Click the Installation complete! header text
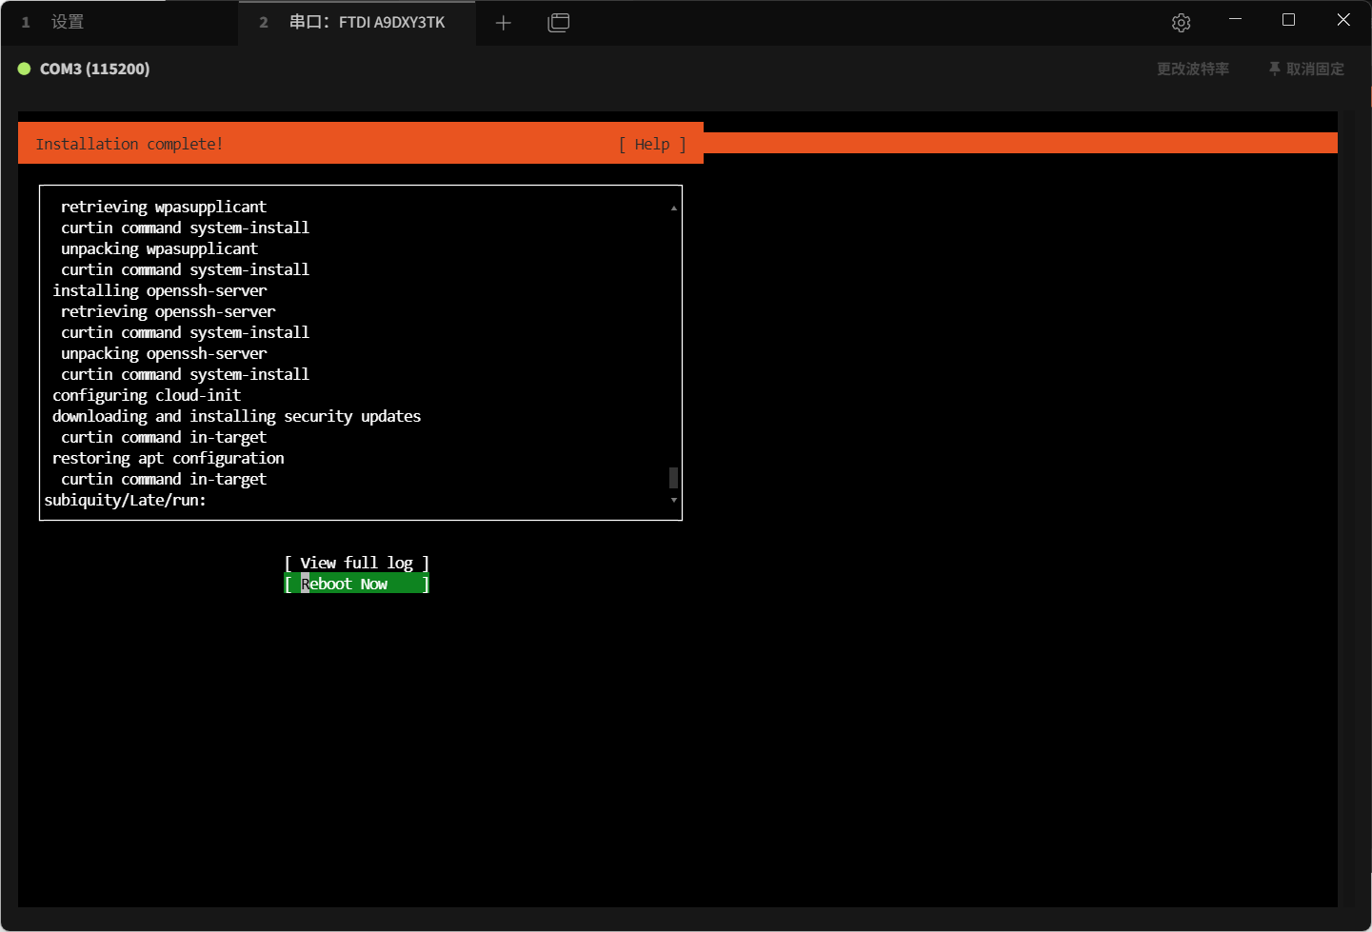1372x932 pixels. [129, 144]
